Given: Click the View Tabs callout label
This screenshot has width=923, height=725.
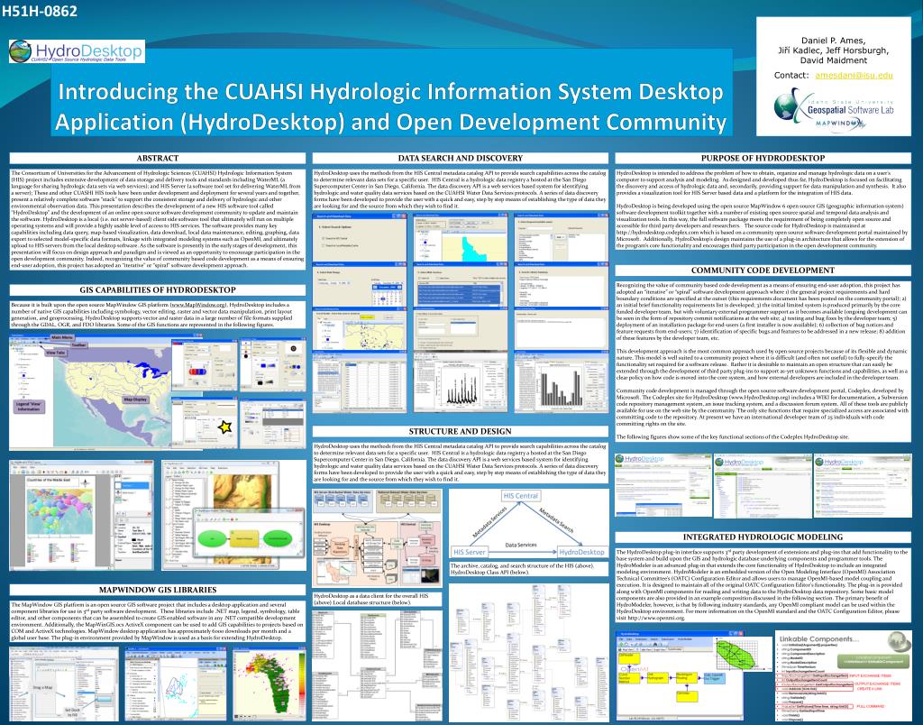Looking at the screenshot, I should pyautogui.click(x=56, y=353).
